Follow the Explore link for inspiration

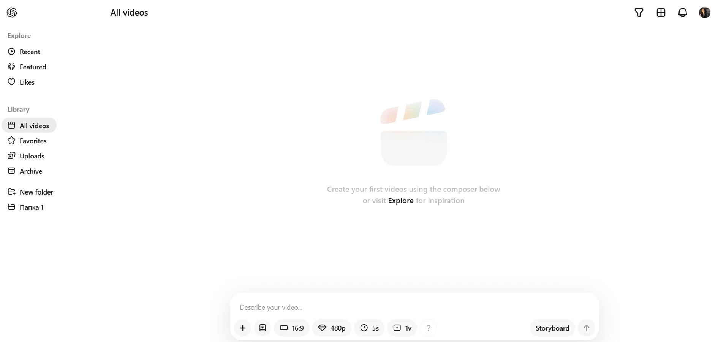coord(401,201)
